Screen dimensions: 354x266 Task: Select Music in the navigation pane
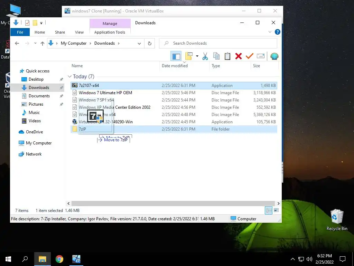click(34, 113)
